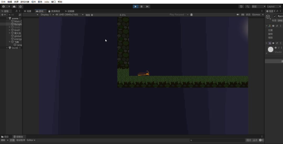Mute game audio with the speaker icon
Image resolution: width=283 pixels, height=144 pixels.
[238, 15]
